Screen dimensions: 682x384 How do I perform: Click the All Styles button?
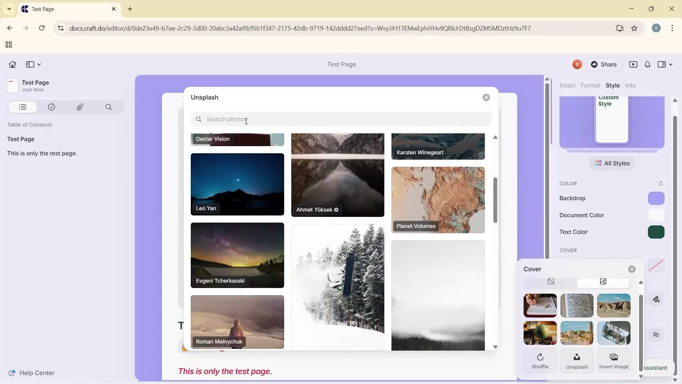[x=612, y=163]
